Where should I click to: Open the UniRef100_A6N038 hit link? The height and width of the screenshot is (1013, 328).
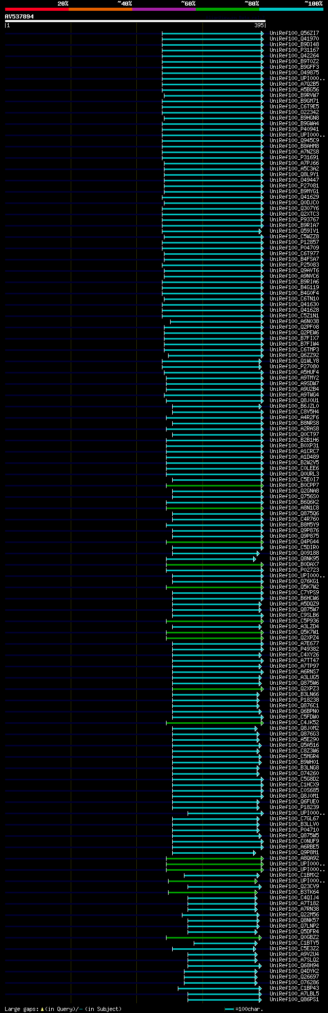coord(294,321)
